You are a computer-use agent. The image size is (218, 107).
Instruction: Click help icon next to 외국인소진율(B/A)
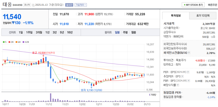tap(189, 53)
